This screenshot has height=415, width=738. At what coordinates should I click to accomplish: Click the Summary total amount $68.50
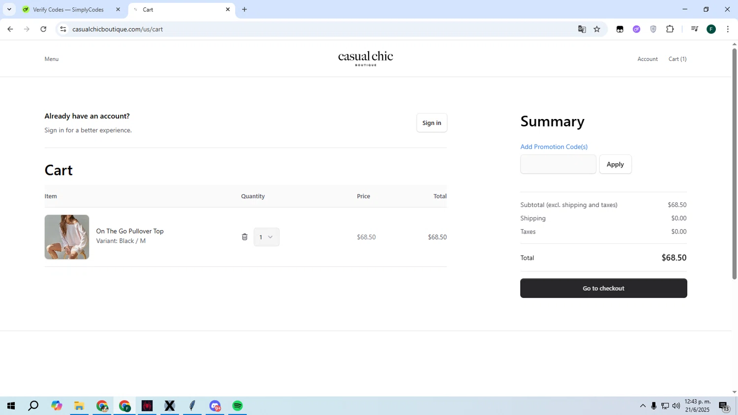(674, 258)
